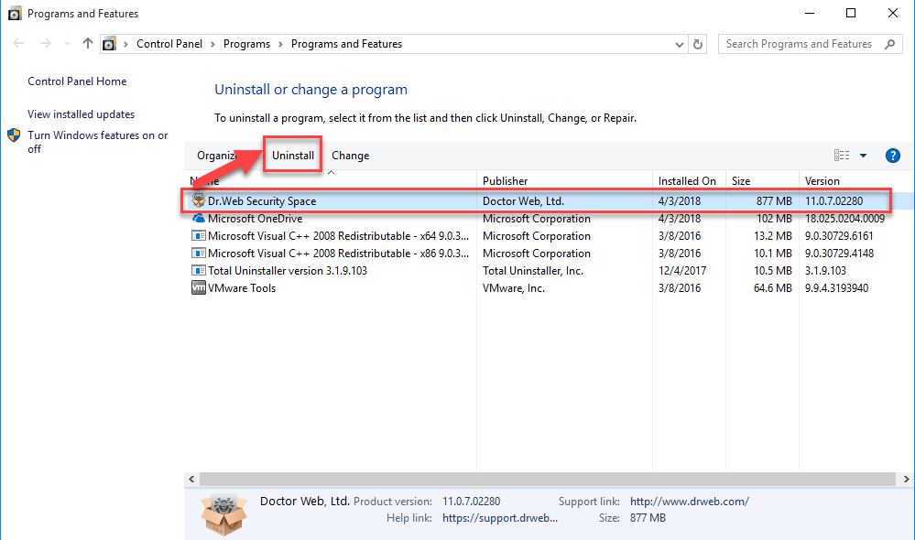
Task: Sort by the Installed On column
Action: coord(688,181)
